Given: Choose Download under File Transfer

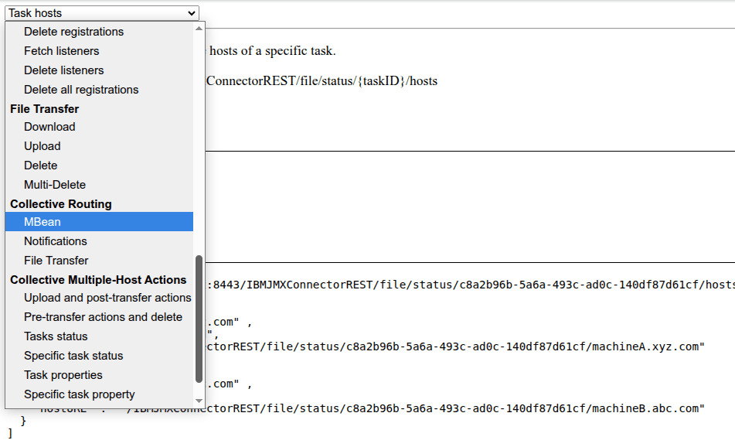Looking at the screenshot, I should click(49, 127).
